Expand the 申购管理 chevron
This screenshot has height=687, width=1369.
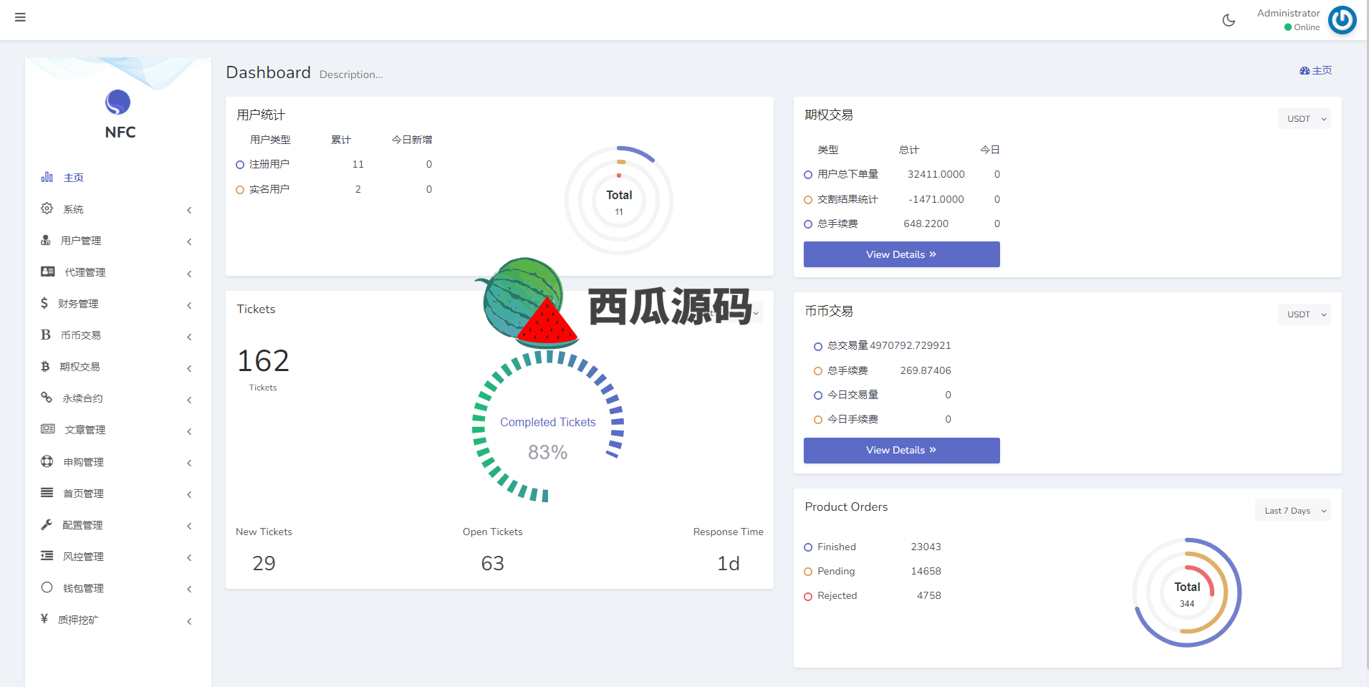[189, 463]
